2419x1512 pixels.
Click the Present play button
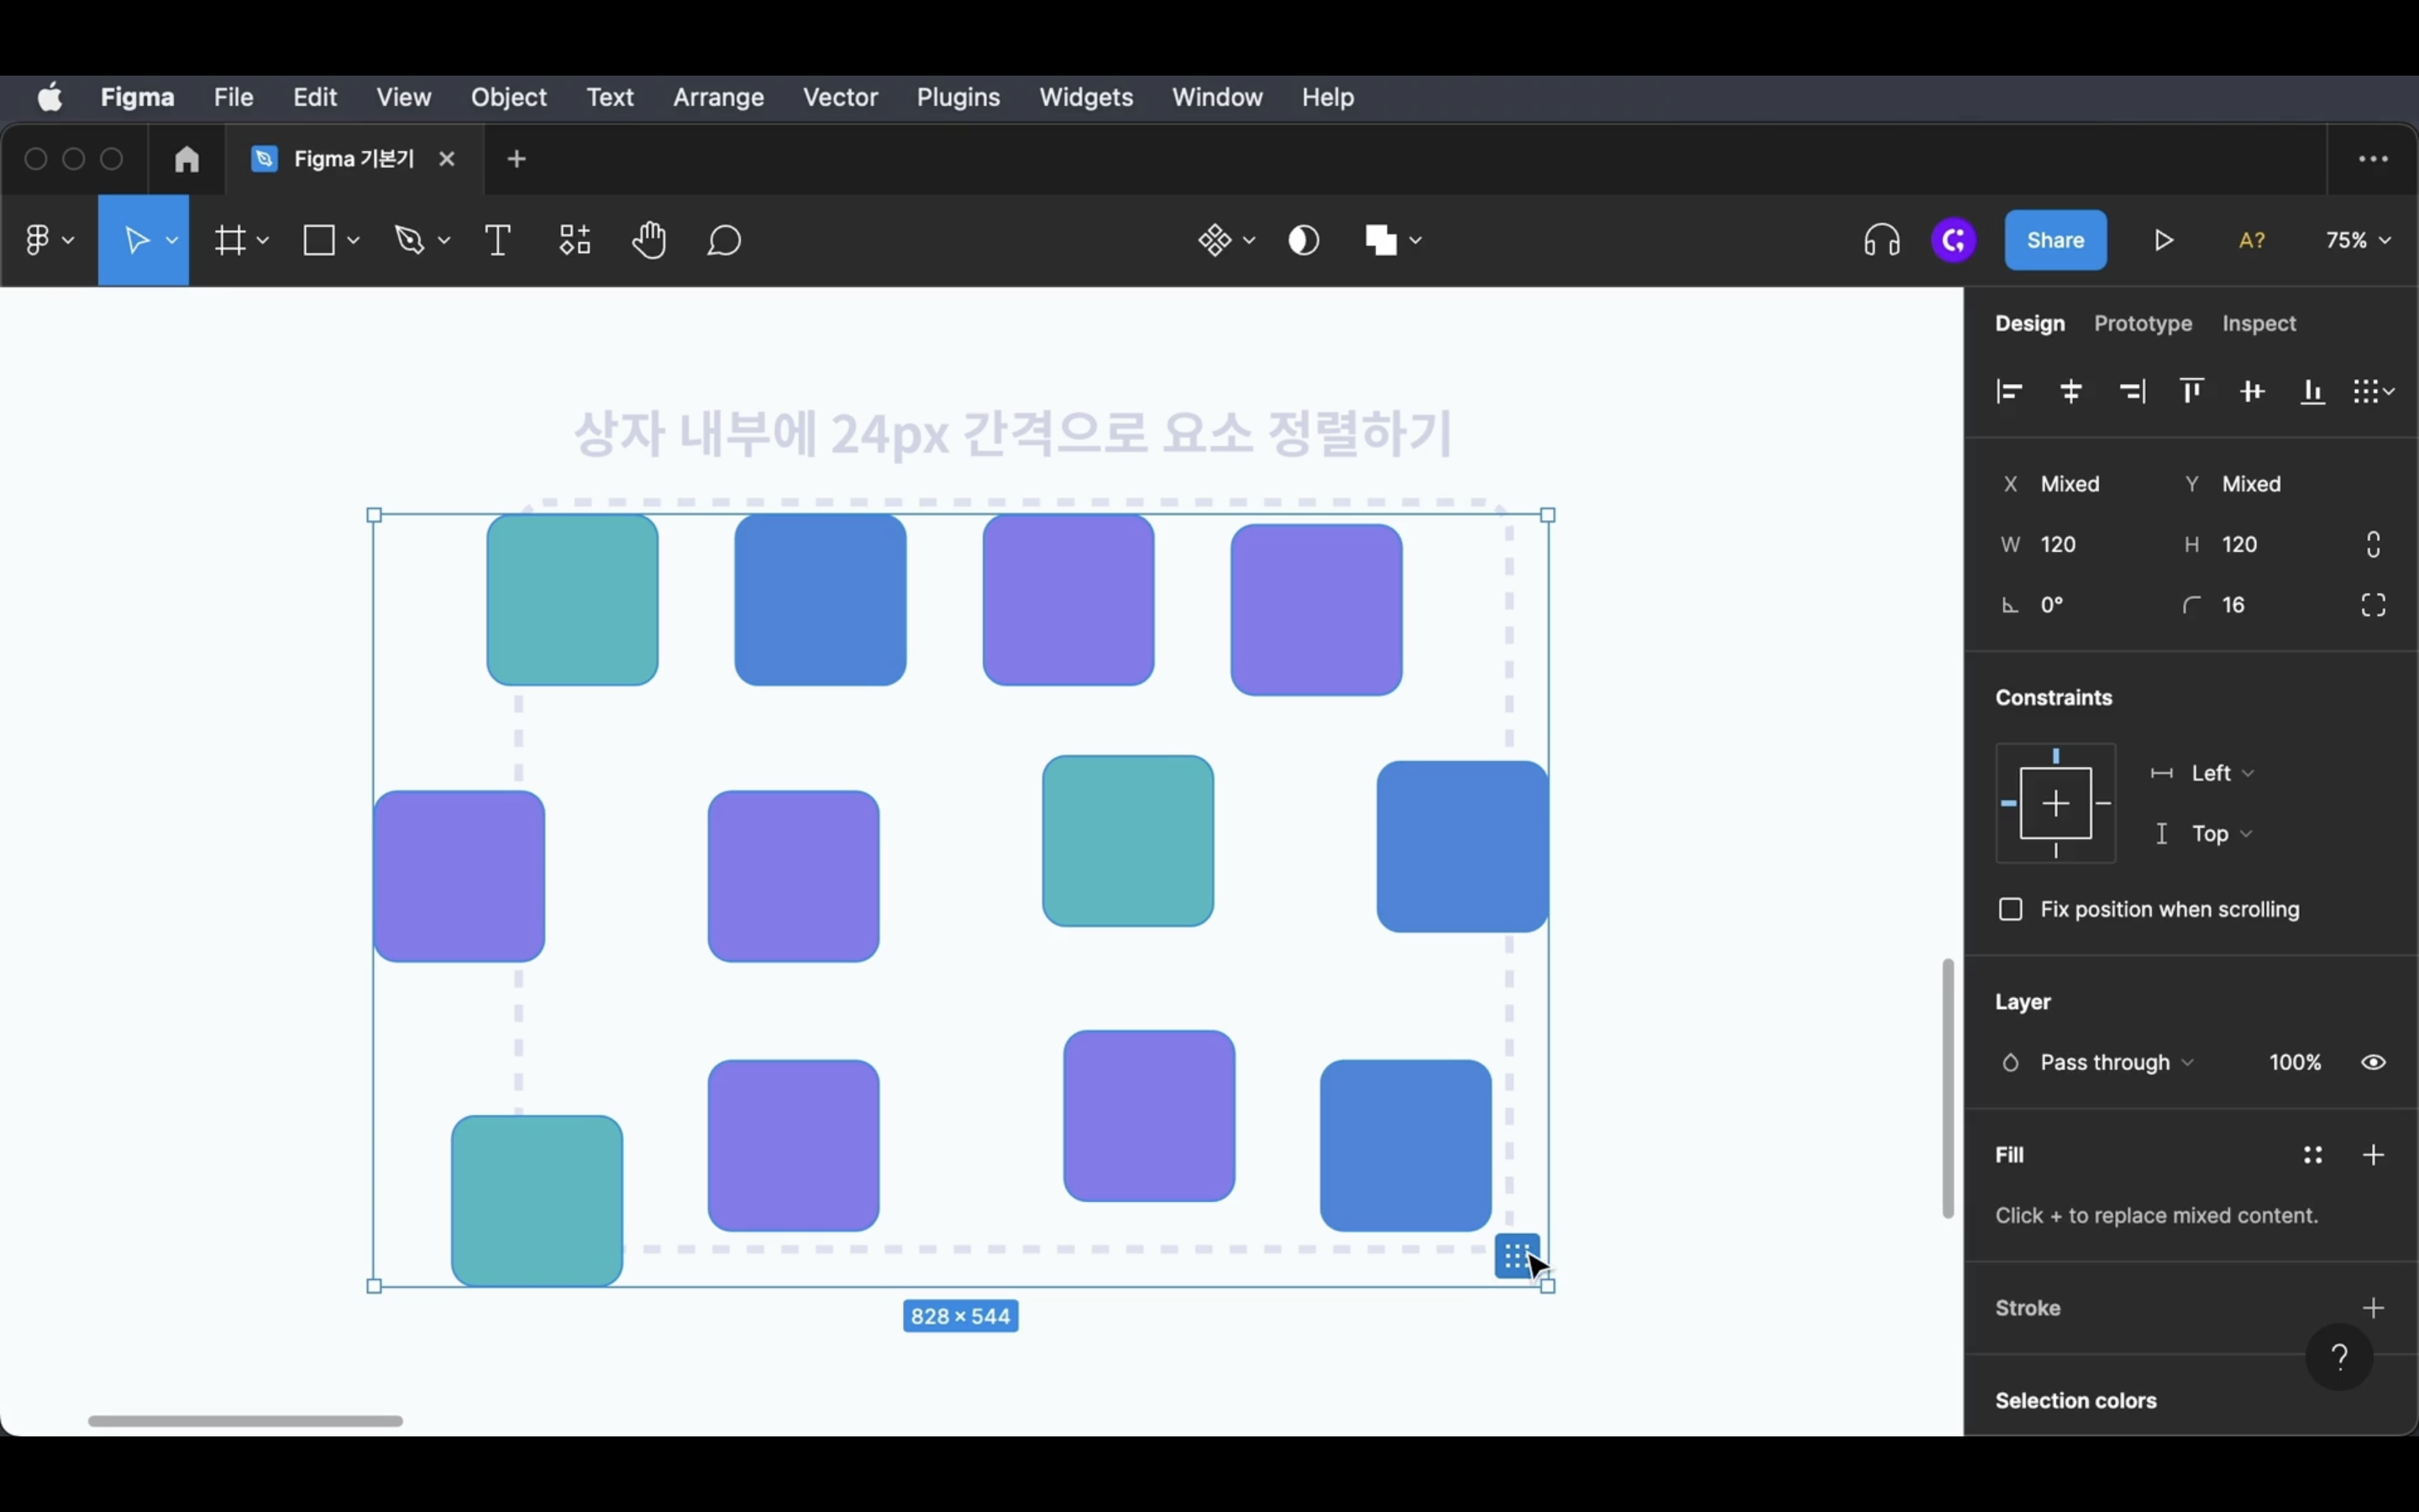pos(2163,241)
